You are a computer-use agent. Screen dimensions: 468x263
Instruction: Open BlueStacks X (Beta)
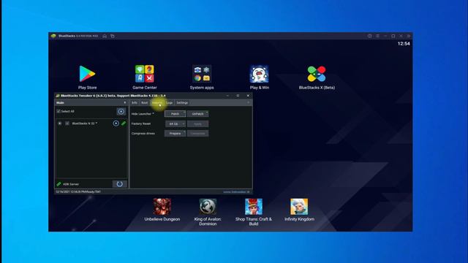point(317,74)
